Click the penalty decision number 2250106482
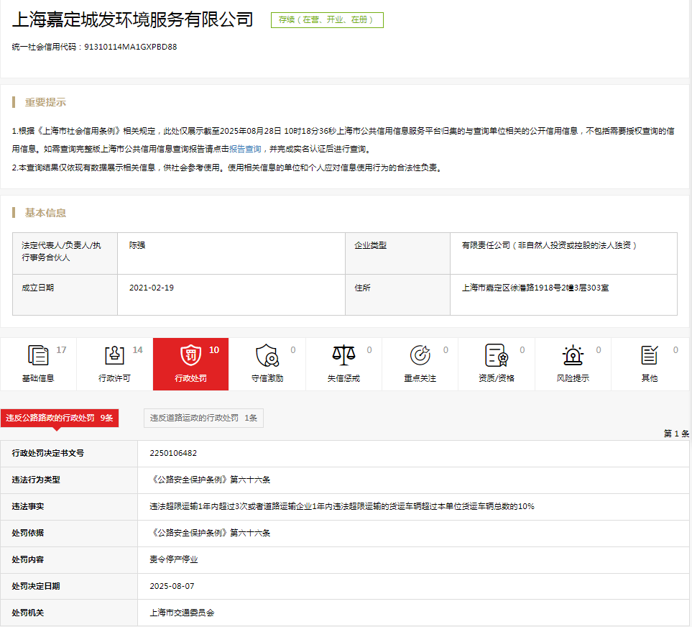Image resolution: width=692 pixels, height=627 pixels. (x=173, y=454)
